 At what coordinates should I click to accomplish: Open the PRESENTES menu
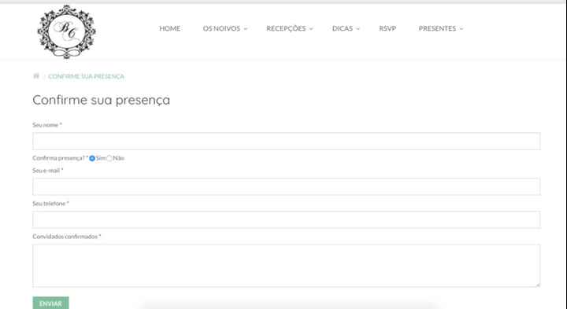tap(437, 28)
